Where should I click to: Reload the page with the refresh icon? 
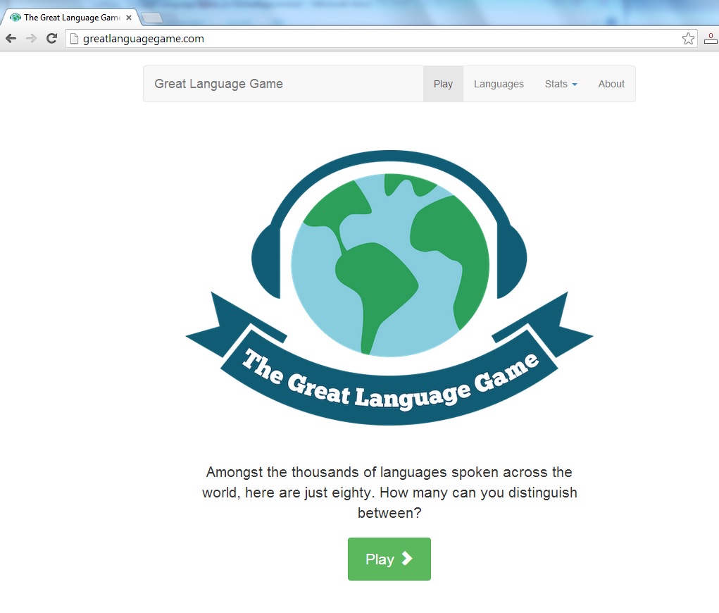pyautogui.click(x=52, y=39)
